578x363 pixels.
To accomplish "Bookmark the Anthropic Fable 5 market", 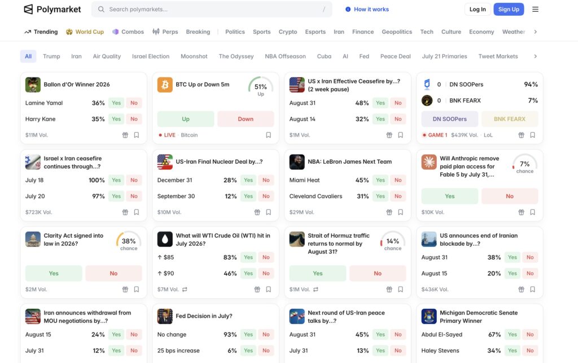I will coord(532,212).
